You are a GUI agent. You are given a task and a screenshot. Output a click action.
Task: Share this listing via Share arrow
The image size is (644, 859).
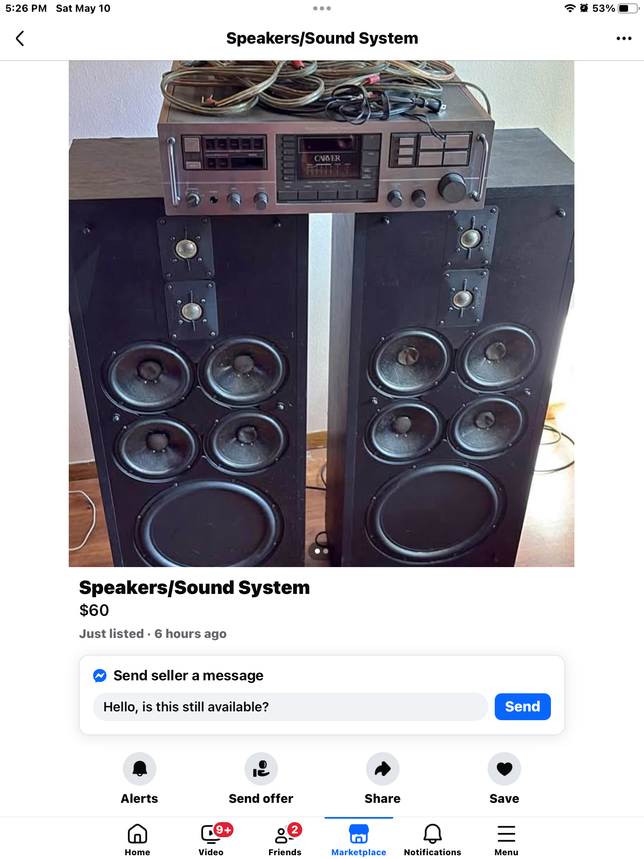382,768
